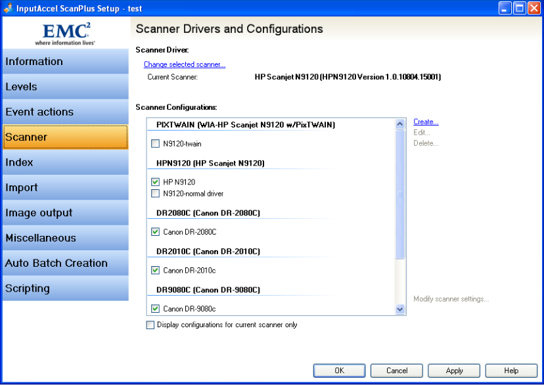The height and width of the screenshot is (385, 544).
Task: Click the Edit... link
Action: 422,133
